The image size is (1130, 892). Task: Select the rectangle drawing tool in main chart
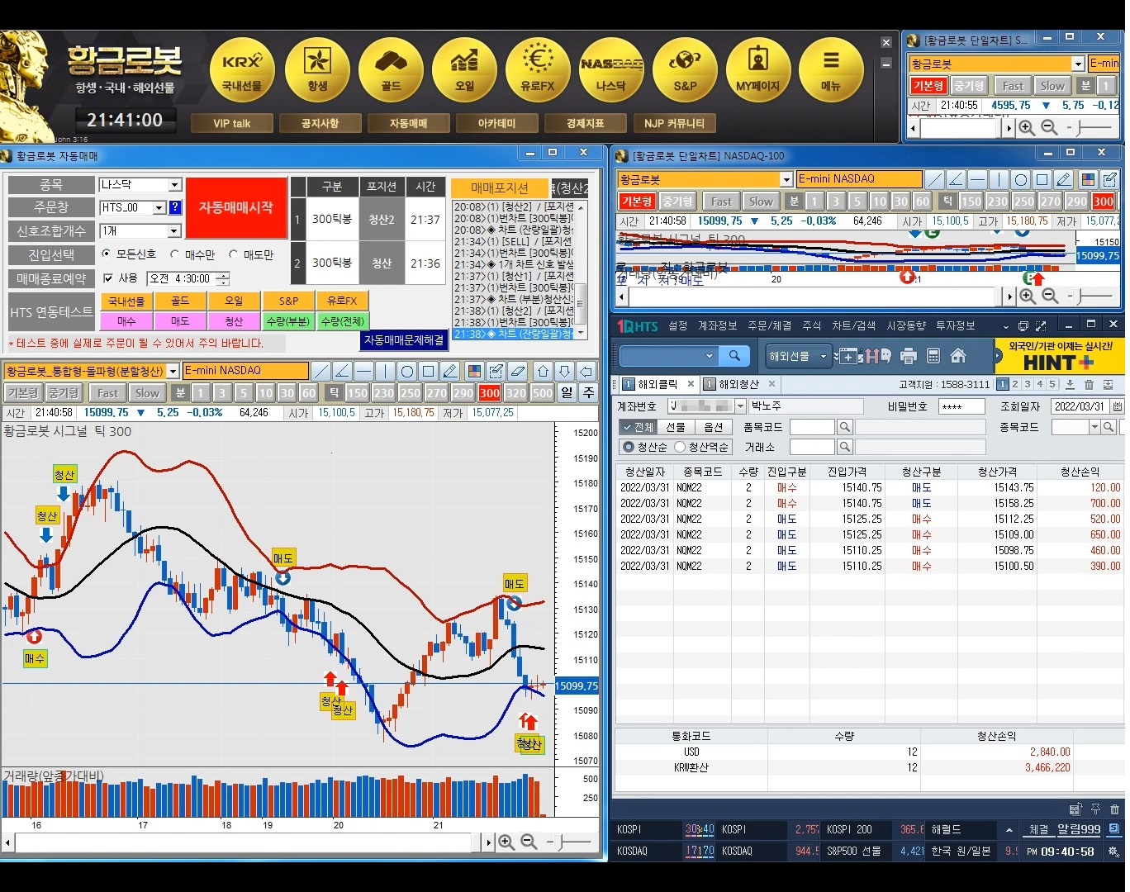[428, 371]
